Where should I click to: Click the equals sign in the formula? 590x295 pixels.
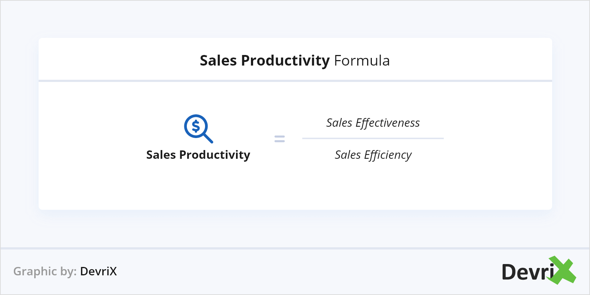point(279,139)
